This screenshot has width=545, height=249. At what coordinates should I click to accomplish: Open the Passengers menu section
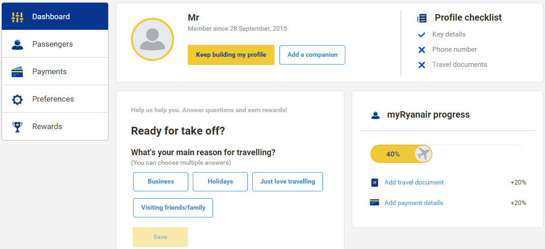[55, 44]
